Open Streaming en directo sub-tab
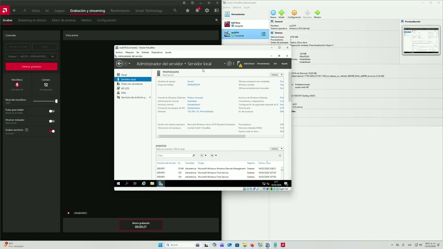 32,20
